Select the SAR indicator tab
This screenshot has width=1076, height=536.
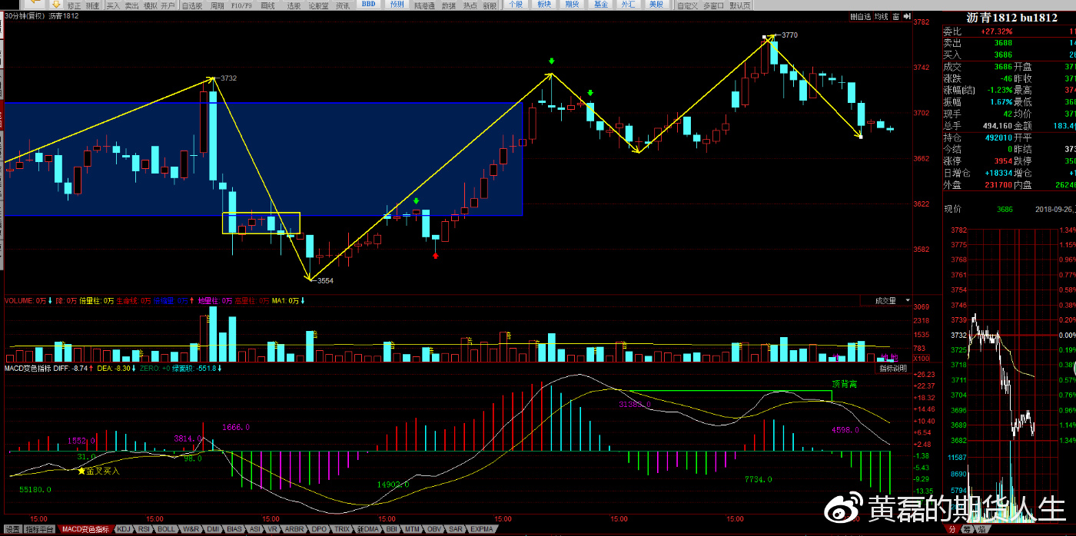click(x=457, y=529)
